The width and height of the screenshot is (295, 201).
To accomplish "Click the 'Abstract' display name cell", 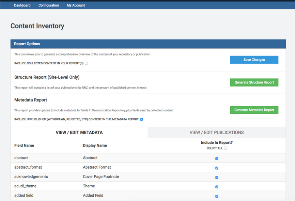I will 90,158.
